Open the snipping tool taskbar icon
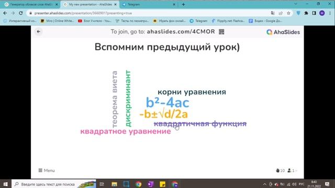Screen dimensions: 335x188 [126, 184]
